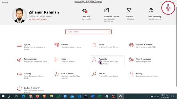
Task: Click the Update & Security label
Action: tap(32, 88)
